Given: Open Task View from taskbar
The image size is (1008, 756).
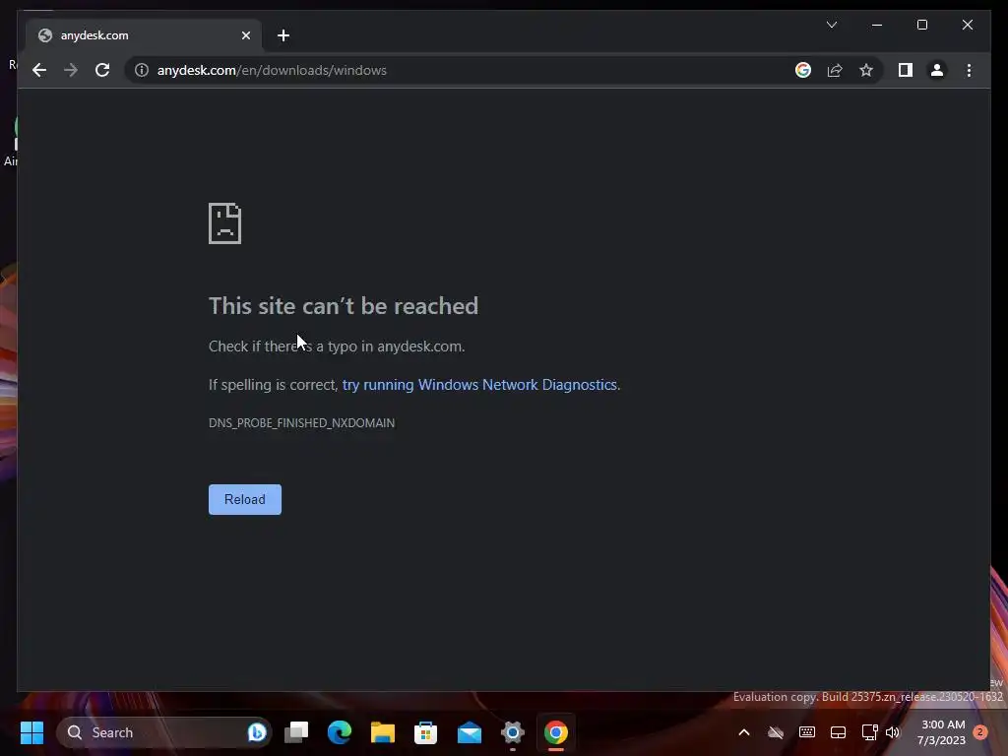Looking at the screenshot, I should click(296, 732).
